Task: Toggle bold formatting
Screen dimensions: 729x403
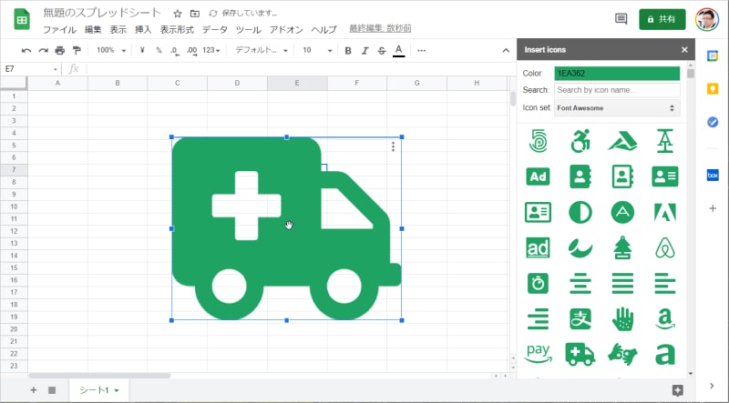Action: (348, 50)
